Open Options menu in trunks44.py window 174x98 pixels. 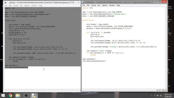tap(105, 5)
